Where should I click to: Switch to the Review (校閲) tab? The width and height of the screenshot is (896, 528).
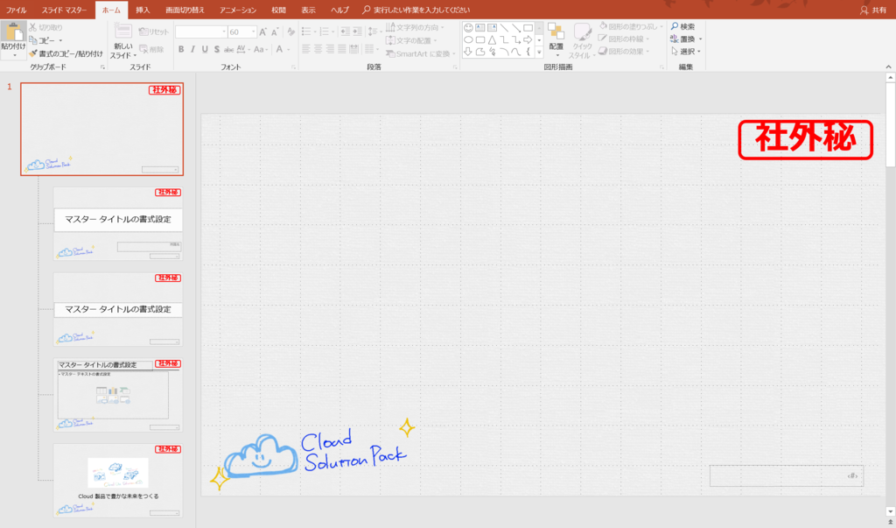tap(278, 10)
